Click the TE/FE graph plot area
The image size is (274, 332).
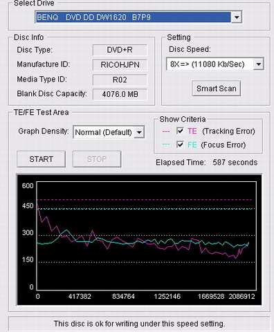click(x=147, y=236)
